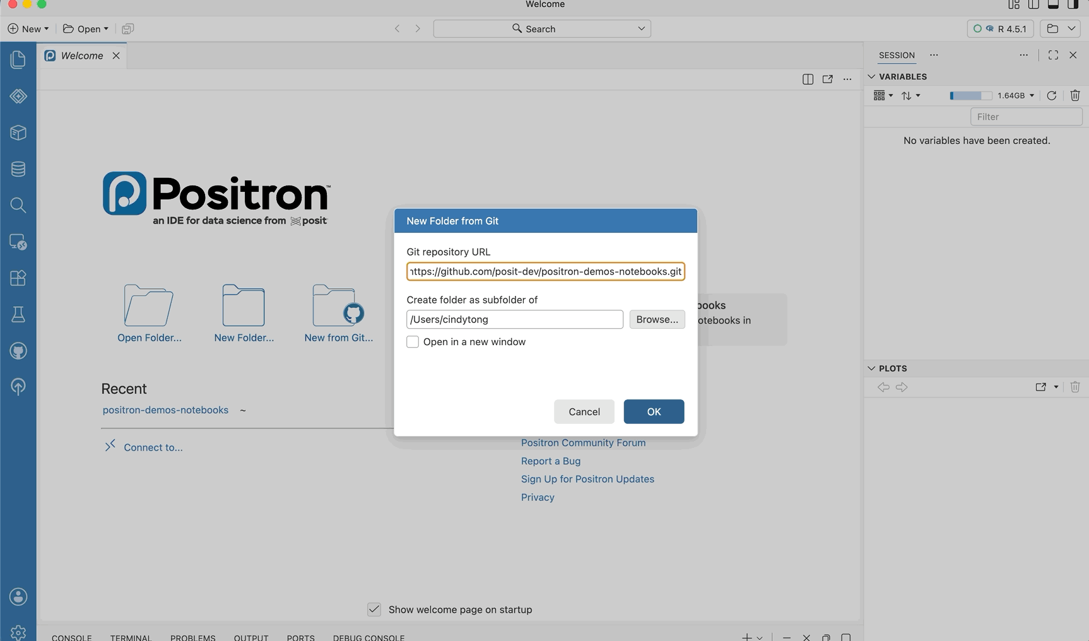Viewport: 1089px width, 641px height.
Task: Click the Browse... button
Action: 657,319
